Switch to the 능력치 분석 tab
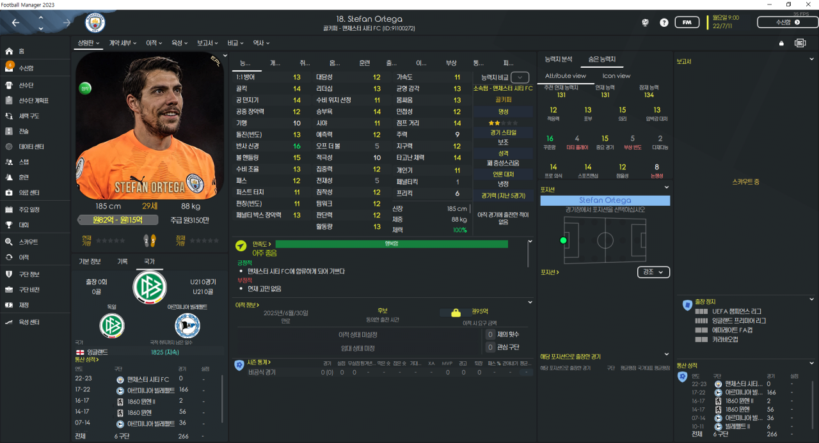Image resolution: width=819 pixels, height=443 pixels. pos(559,59)
